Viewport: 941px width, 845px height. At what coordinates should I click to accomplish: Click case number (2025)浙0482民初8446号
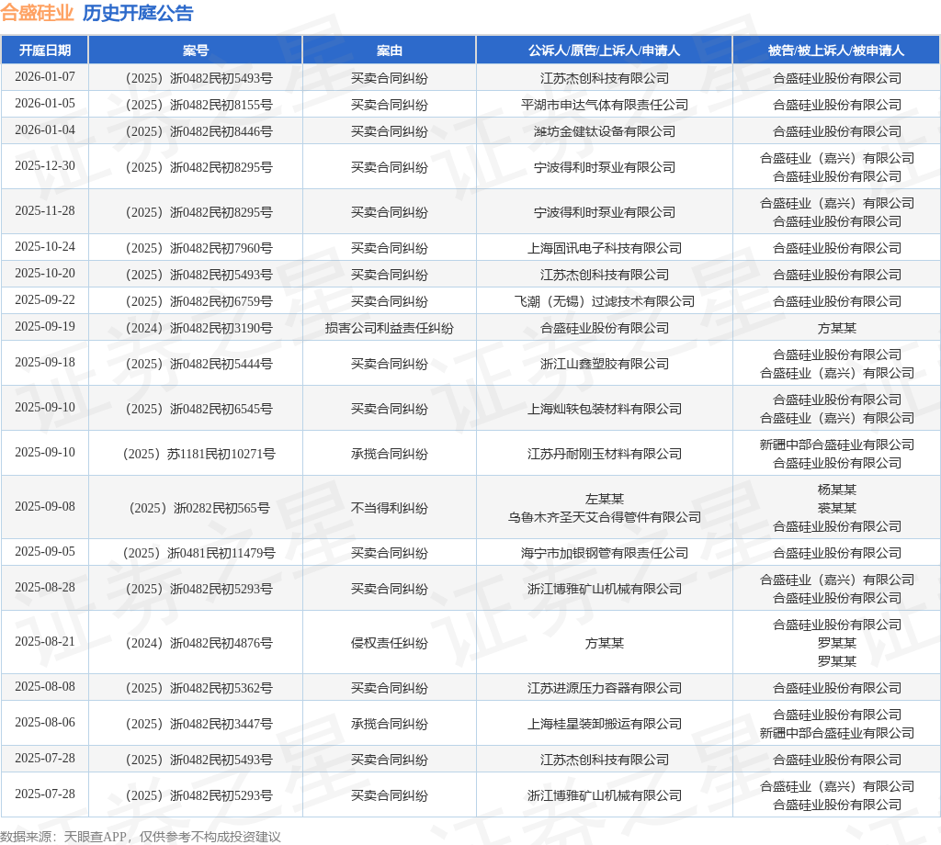(x=198, y=131)
